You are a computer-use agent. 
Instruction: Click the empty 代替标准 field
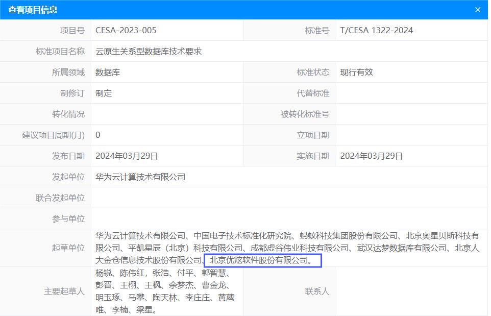[411, 93]
